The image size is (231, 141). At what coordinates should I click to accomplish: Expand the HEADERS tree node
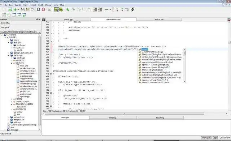click(x=11, y=60)
